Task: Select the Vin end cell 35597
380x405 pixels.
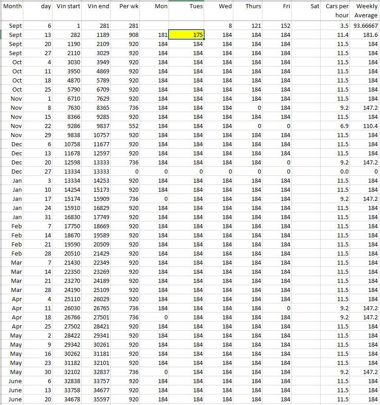Action: [98, 399]
